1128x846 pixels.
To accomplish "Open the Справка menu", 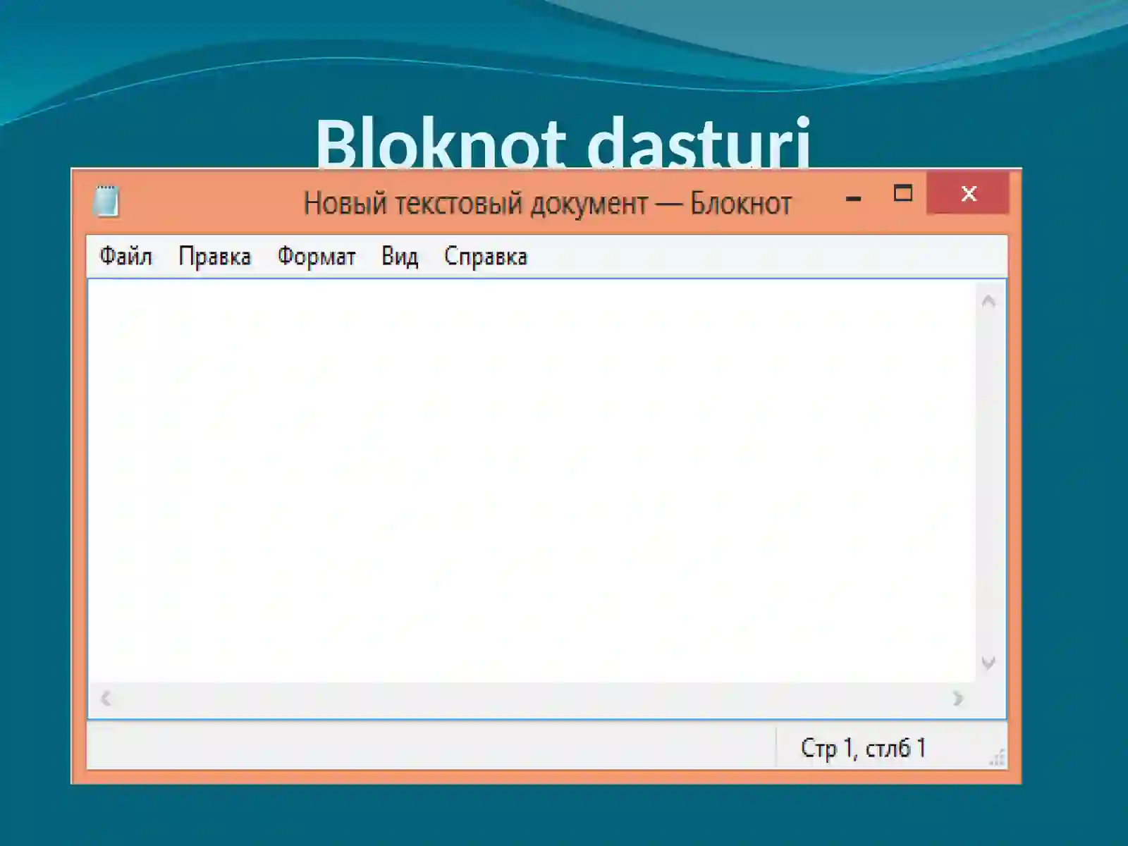I will click(x=486, y=256).
